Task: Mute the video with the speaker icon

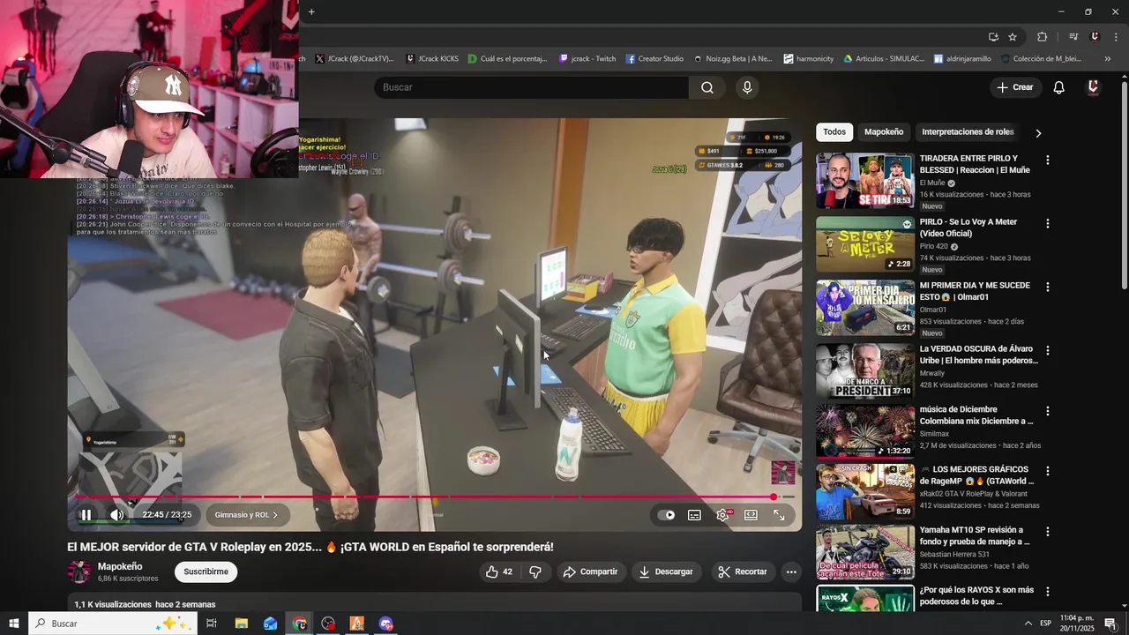Action: pyautogui.click(x=116, y=515)
